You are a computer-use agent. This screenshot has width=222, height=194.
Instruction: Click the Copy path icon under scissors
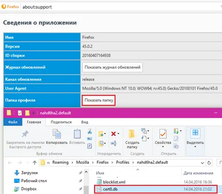[90, 139]
